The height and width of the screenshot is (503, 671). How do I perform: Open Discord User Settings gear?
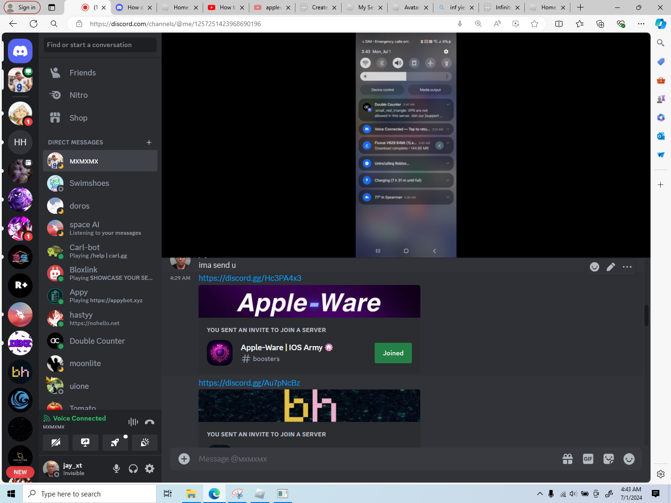tap(150, 469)
